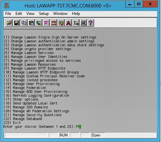Screen dimensions: 161x142
Task: Click the Copy toolbar icon
Action: [24, 23]
